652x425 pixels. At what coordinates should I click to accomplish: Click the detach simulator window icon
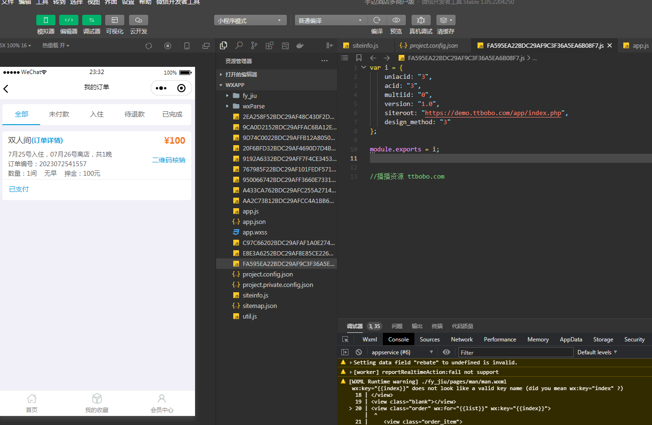tap(206, 46)
